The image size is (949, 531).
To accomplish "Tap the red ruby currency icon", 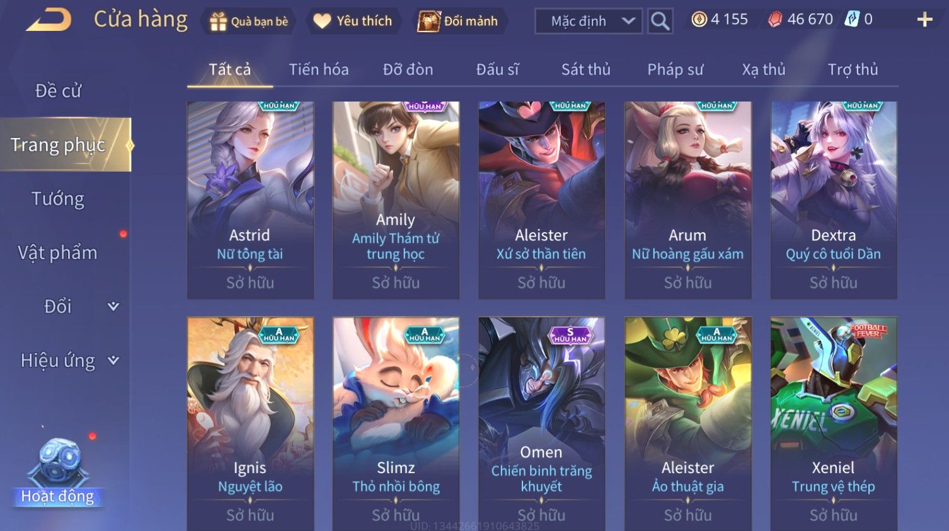I will tap(774, 20).
